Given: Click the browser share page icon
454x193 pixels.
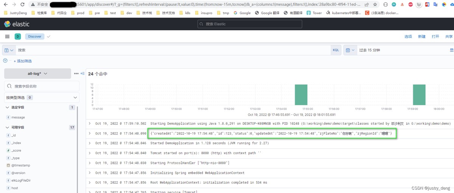Looking at the screenshot, I should coord(367,5).
